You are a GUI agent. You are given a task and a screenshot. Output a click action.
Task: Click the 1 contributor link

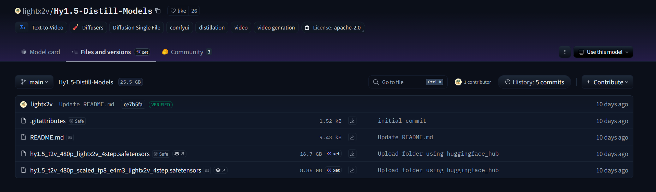(477, 82)
